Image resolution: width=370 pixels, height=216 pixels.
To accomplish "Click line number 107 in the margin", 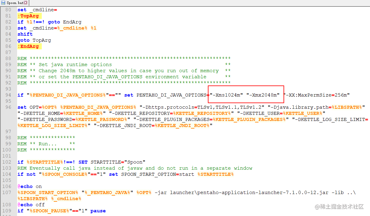I will [7, 192].
